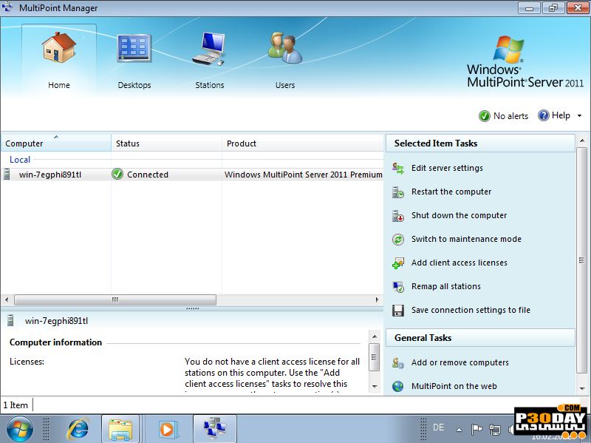Click the Action Center flag tray icon
591x443 pixels.
point(476,429)
